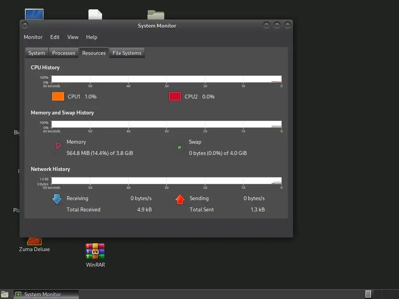This screenshot has width=399, height=299.
Task: Click the blue Receiving arrow icon
Action: point(57,199)
